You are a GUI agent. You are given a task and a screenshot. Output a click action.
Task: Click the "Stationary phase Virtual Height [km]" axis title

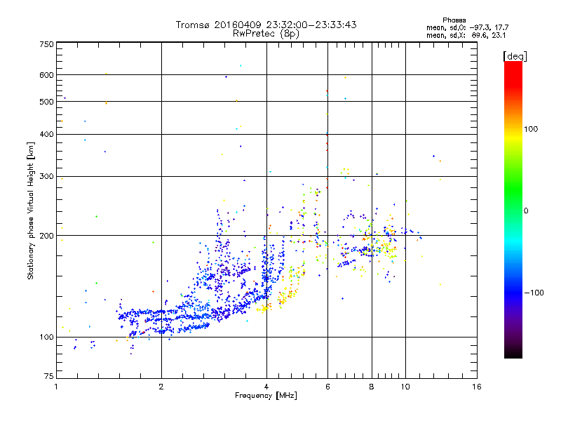tap(31, 211)
